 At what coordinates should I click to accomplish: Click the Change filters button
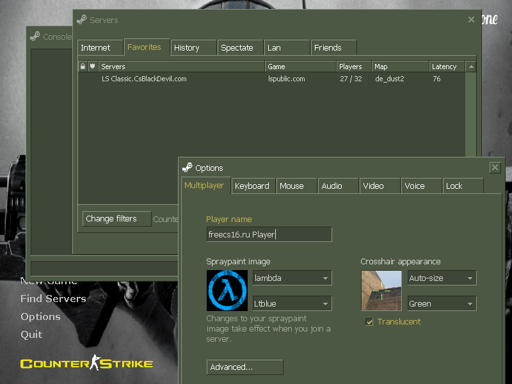[116, 219]
